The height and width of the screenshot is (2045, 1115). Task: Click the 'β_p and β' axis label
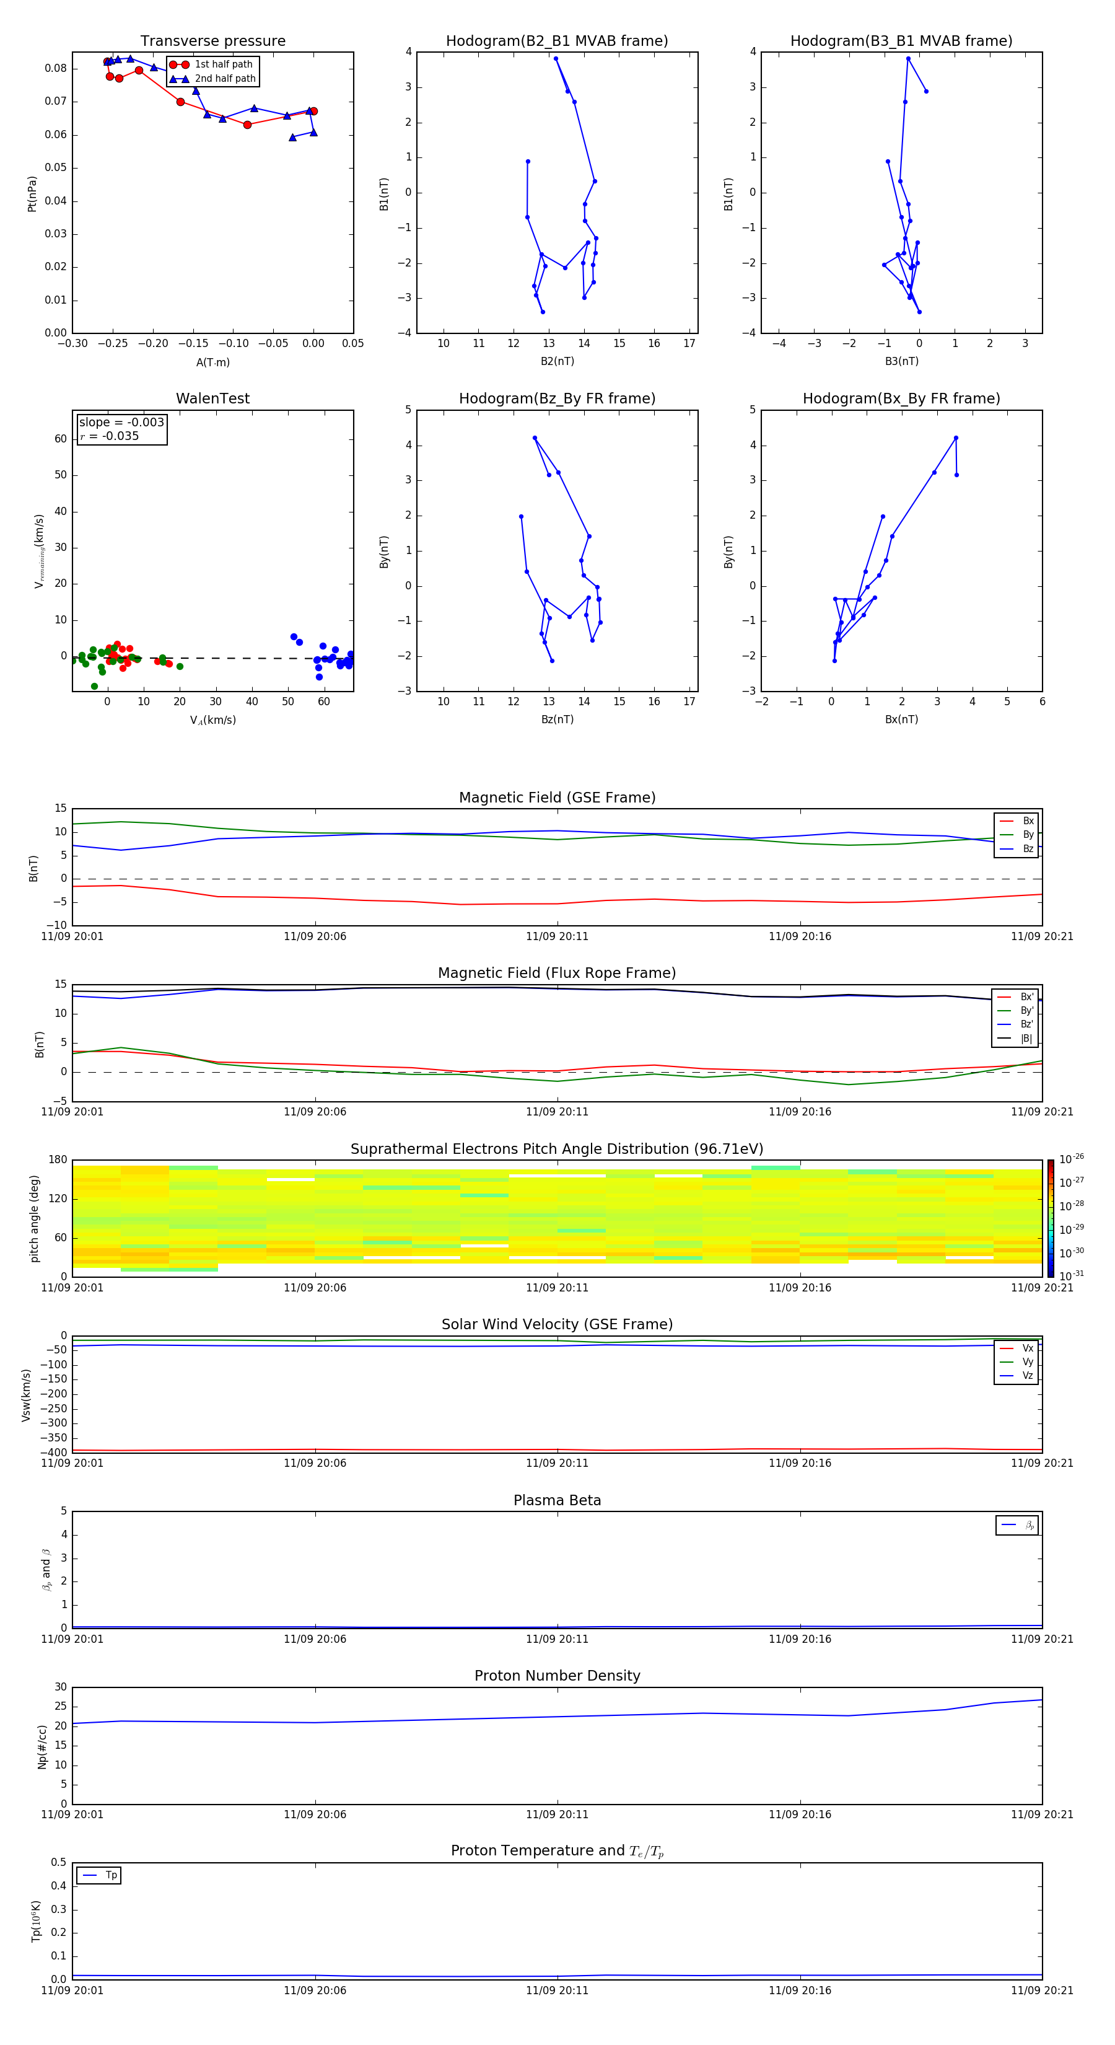click(46, 1570)
